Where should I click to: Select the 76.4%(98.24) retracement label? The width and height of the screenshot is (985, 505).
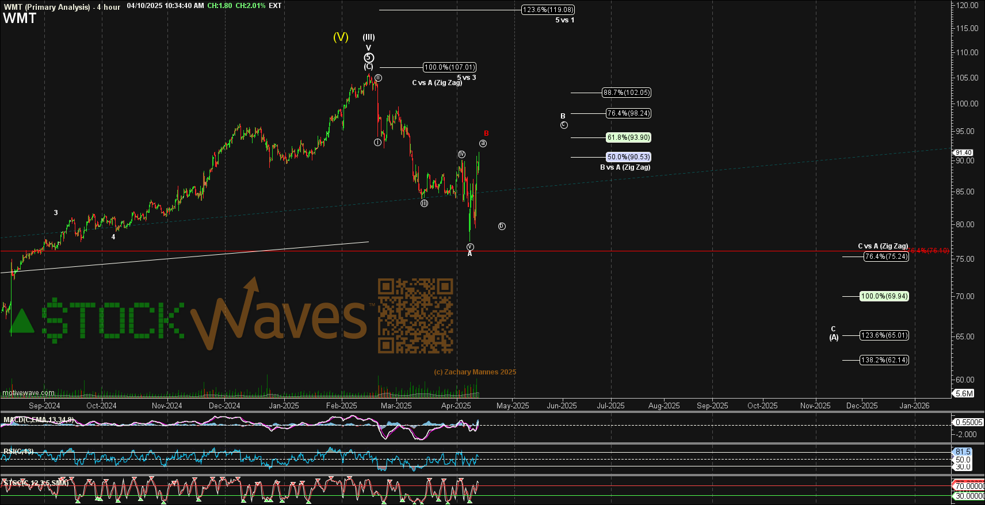coord(628,113)
